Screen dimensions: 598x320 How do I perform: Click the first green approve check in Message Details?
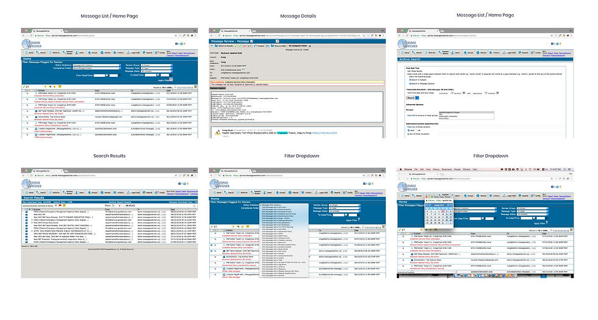236,46
